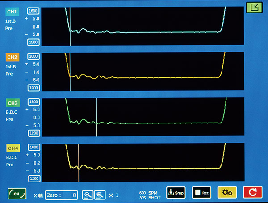Open the yellow gears settings button
The image size is (268, 203).
(227, 192)
